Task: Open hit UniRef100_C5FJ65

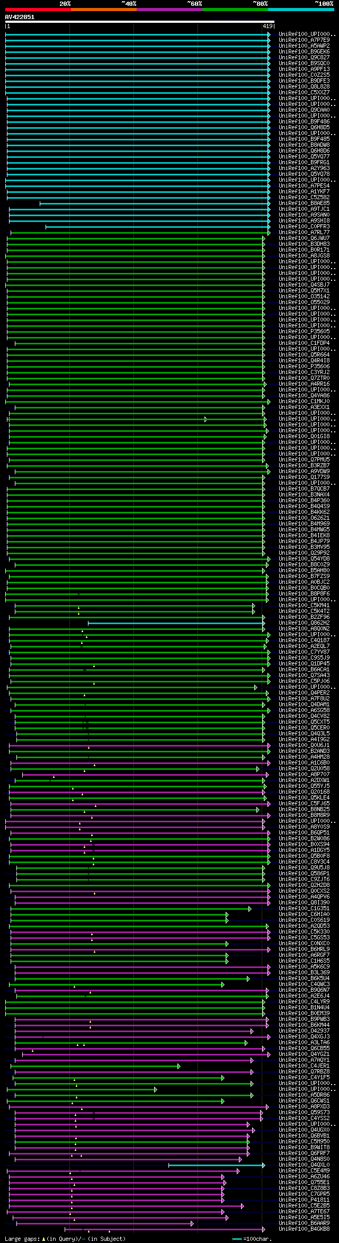Action: click(304, 804)
